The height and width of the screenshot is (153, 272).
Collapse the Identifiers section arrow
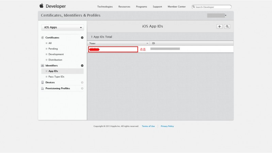tap(82, 66)
